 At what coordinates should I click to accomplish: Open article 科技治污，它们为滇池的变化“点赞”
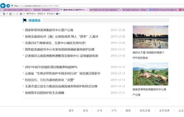(50, 80)
